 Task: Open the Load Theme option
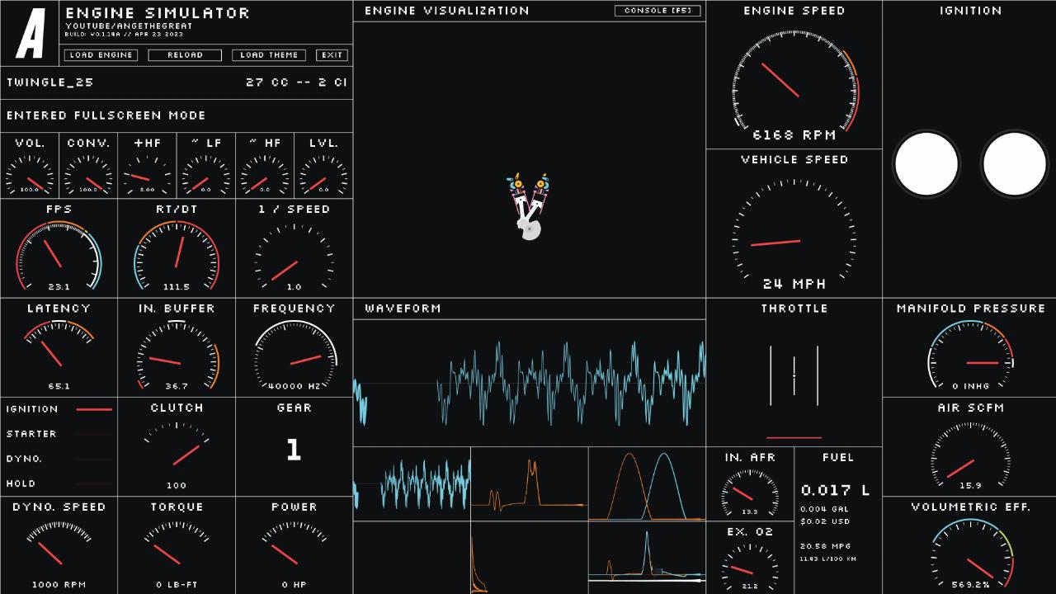coord(269,55)
